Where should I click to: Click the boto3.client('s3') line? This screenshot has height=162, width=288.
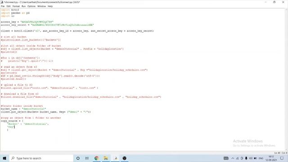click(x=77, y=31)
